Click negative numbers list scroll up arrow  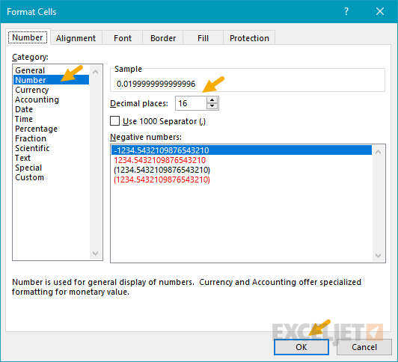pyautogui.click(x=379, y=152)
